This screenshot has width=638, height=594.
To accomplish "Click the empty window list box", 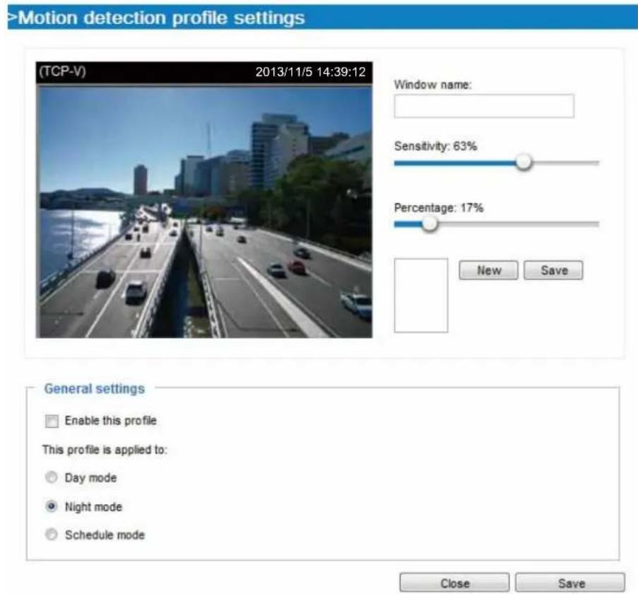I will coord(421,295).
